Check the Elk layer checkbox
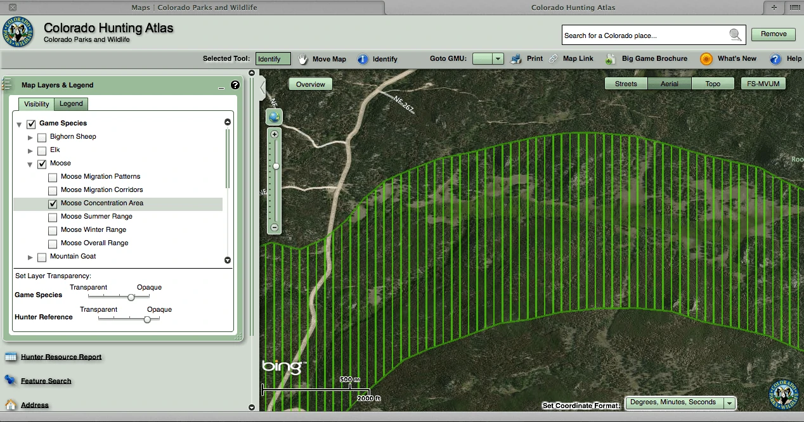The height and width of the screenshot is (422, 804). (42, 151)
